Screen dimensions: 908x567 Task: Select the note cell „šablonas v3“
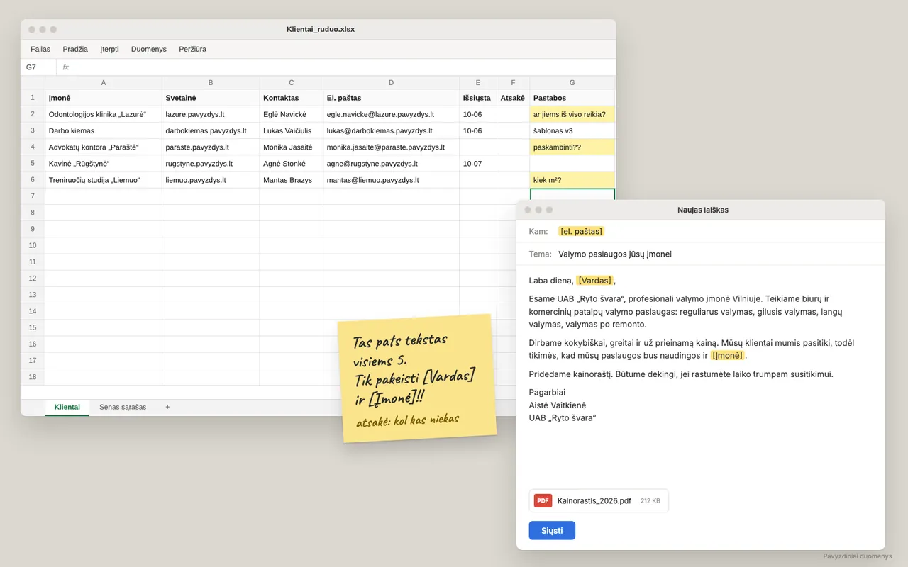coord(572,130)
